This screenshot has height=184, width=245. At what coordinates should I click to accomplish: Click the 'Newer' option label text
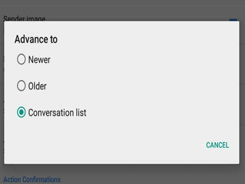pos(39,60)
